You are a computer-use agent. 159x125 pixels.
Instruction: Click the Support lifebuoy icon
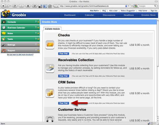click(x=4, y=51)
